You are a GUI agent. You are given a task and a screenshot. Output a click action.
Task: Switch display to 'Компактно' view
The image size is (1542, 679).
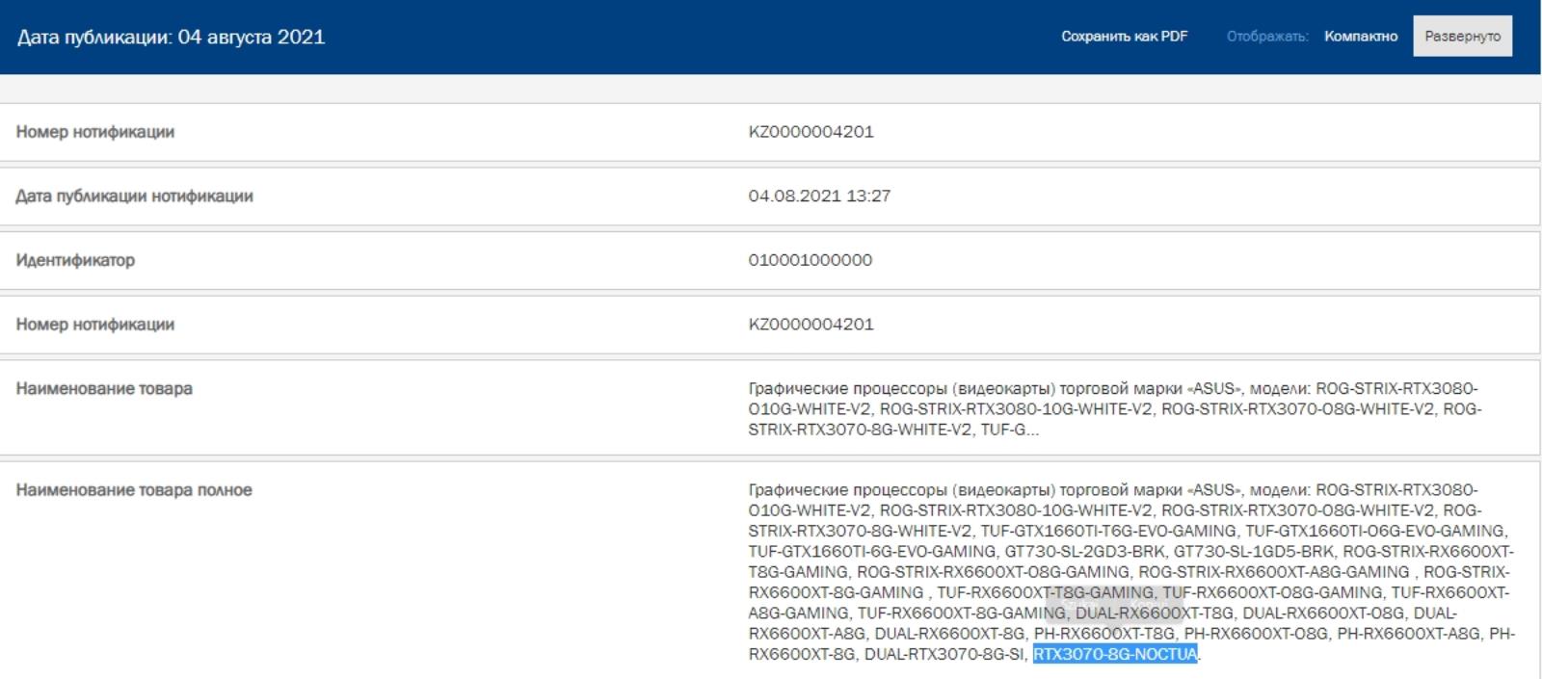1360,37
